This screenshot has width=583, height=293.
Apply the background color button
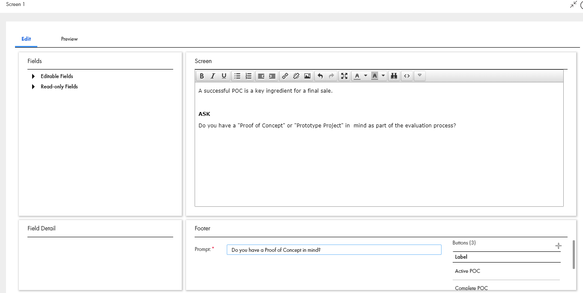click(375, 76)
